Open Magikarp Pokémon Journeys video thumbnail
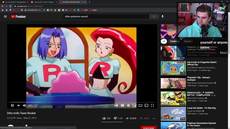230x129 pixels. click(x=173, y=53)
